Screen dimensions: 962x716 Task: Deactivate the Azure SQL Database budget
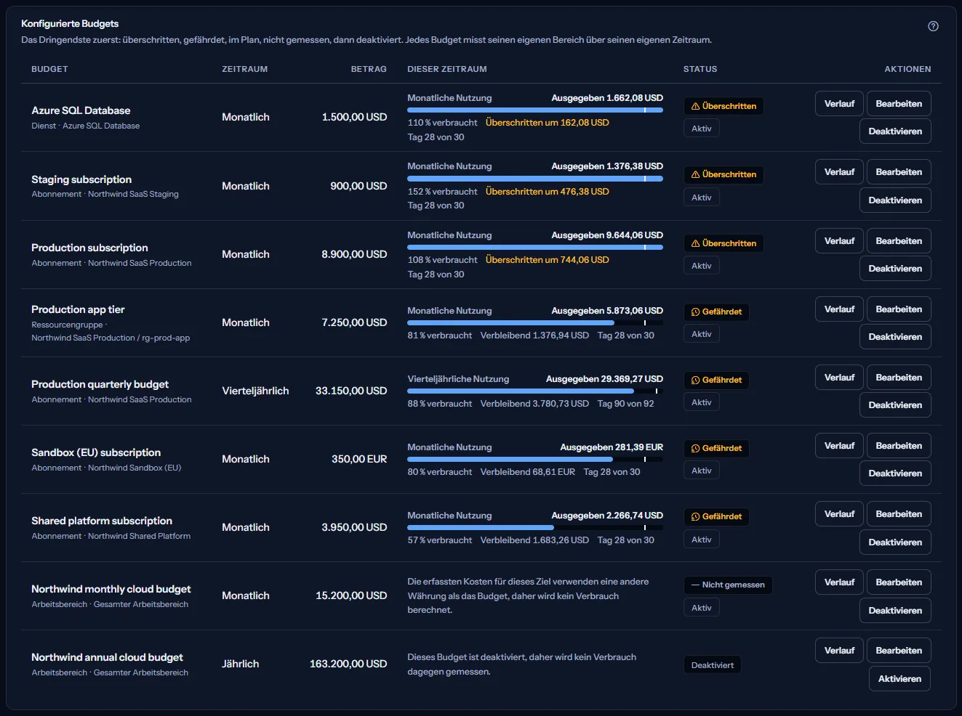[x=895, y=131]
